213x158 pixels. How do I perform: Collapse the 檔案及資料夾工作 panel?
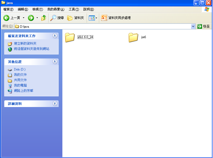tap(55, 36)
